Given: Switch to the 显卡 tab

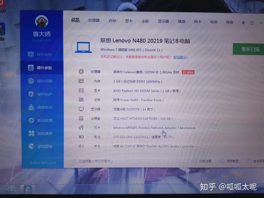Looking at the screenshot, I should [129, 21].
